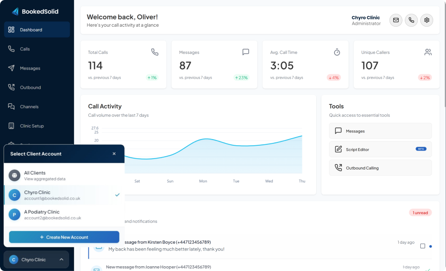
Task: Click the phone icon in header
Action: point(411,20)
